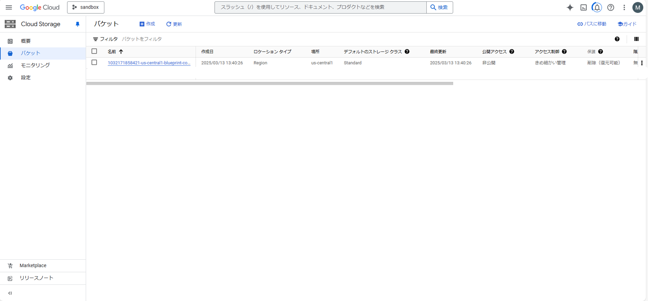The height and width of the screenshot is (301, 648).
Task: Select バケット in the sidebar
Action: coord(43,53)
